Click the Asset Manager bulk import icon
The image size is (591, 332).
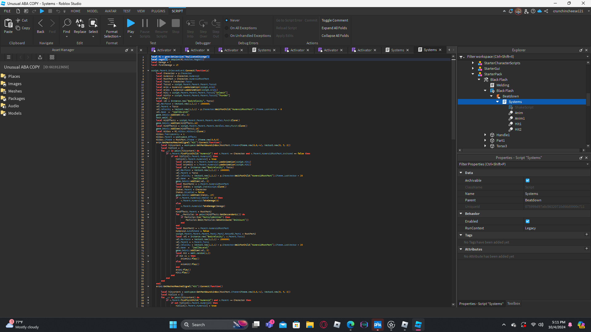coord(40,57)
